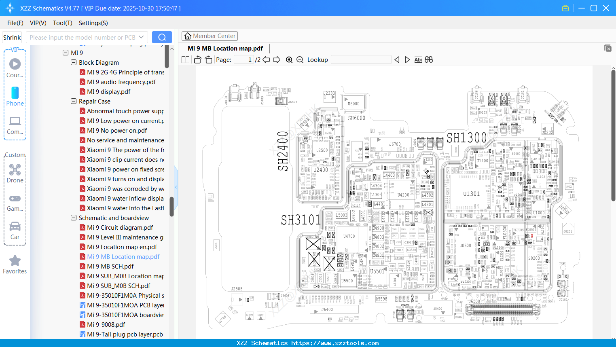Zoom in on the location map
This screenshot has height=347, width=616.
pos(289,59)
